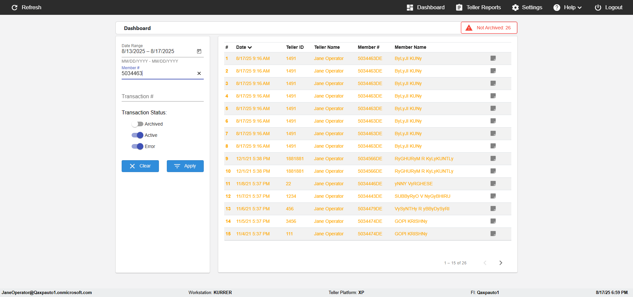Click the Refresh icon in top bar
Image resolution: width=633 pixels, height=297 pixels.
coord(15,7)
